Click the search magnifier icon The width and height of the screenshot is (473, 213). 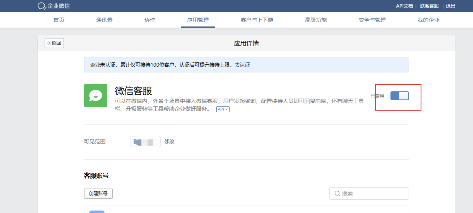coord(337,193)
